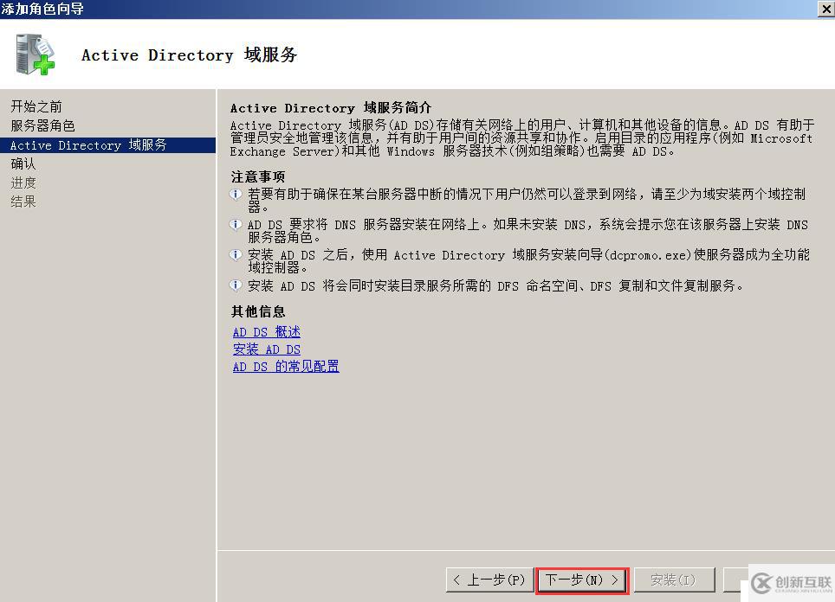Click the info icon beside the two-domain-controller note
The image size is (835, 602).
tap(236, 194)
